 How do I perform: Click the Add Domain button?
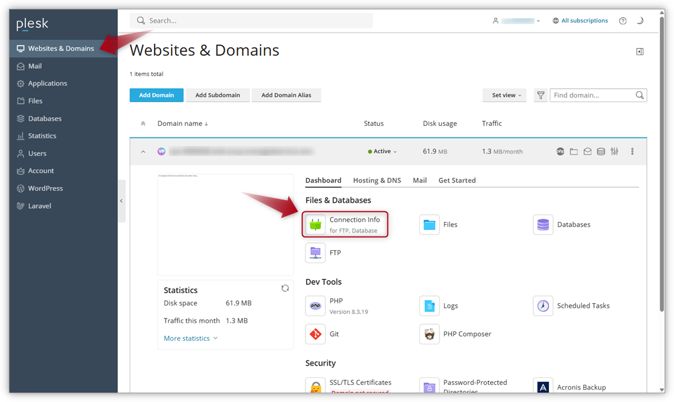[156, 95]
